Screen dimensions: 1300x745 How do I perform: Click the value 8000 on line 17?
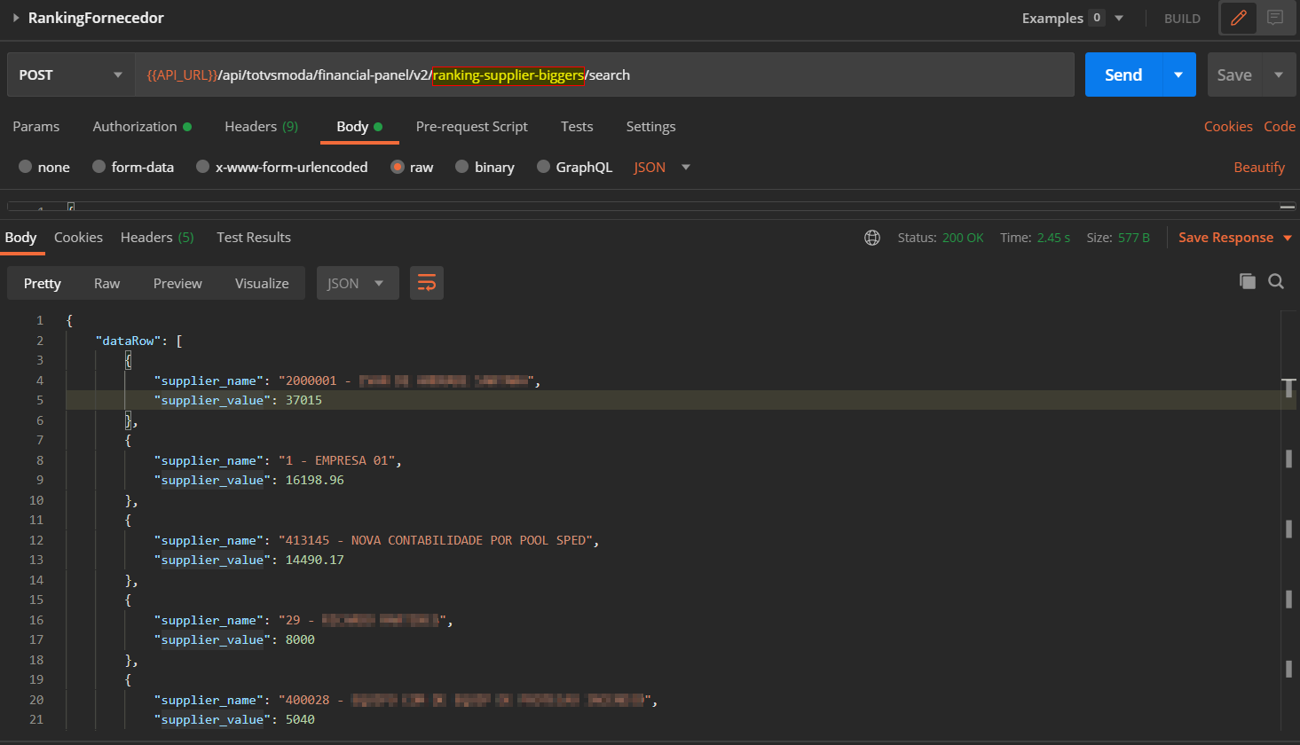(300, 640)
